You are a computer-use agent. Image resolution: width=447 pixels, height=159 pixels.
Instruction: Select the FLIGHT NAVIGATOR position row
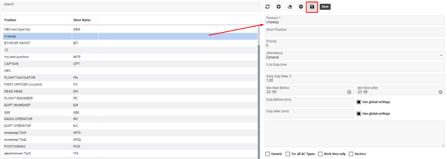pyautogui.click(x=20, y=78)
